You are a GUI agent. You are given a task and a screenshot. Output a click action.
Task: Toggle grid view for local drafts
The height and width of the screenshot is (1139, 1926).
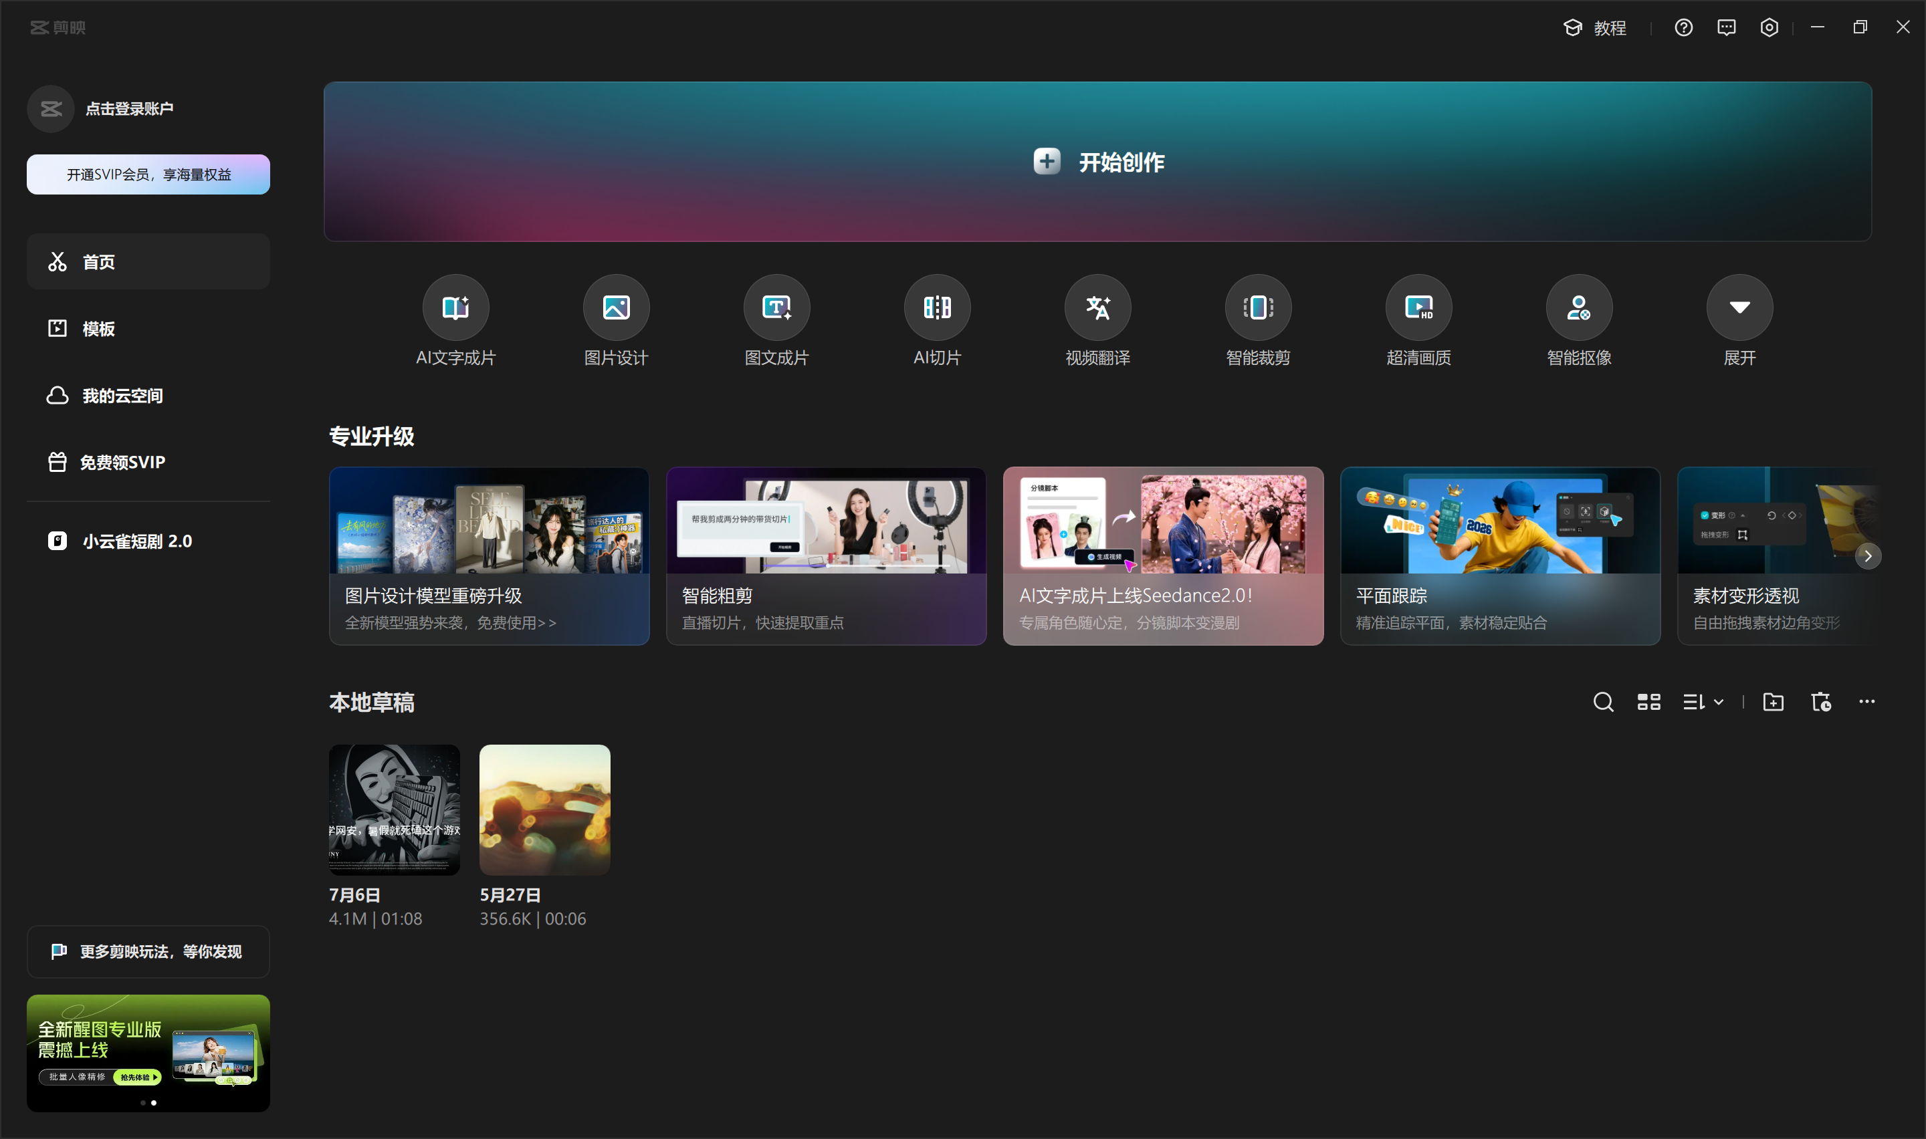point(1648,701)
